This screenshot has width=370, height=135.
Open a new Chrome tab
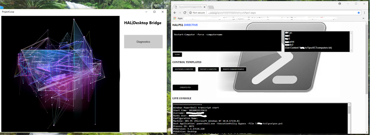[211, 7]
